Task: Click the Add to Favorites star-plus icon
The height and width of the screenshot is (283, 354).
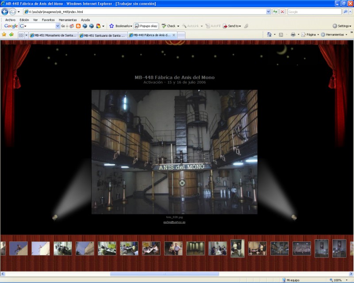Action: coord(12,34)
